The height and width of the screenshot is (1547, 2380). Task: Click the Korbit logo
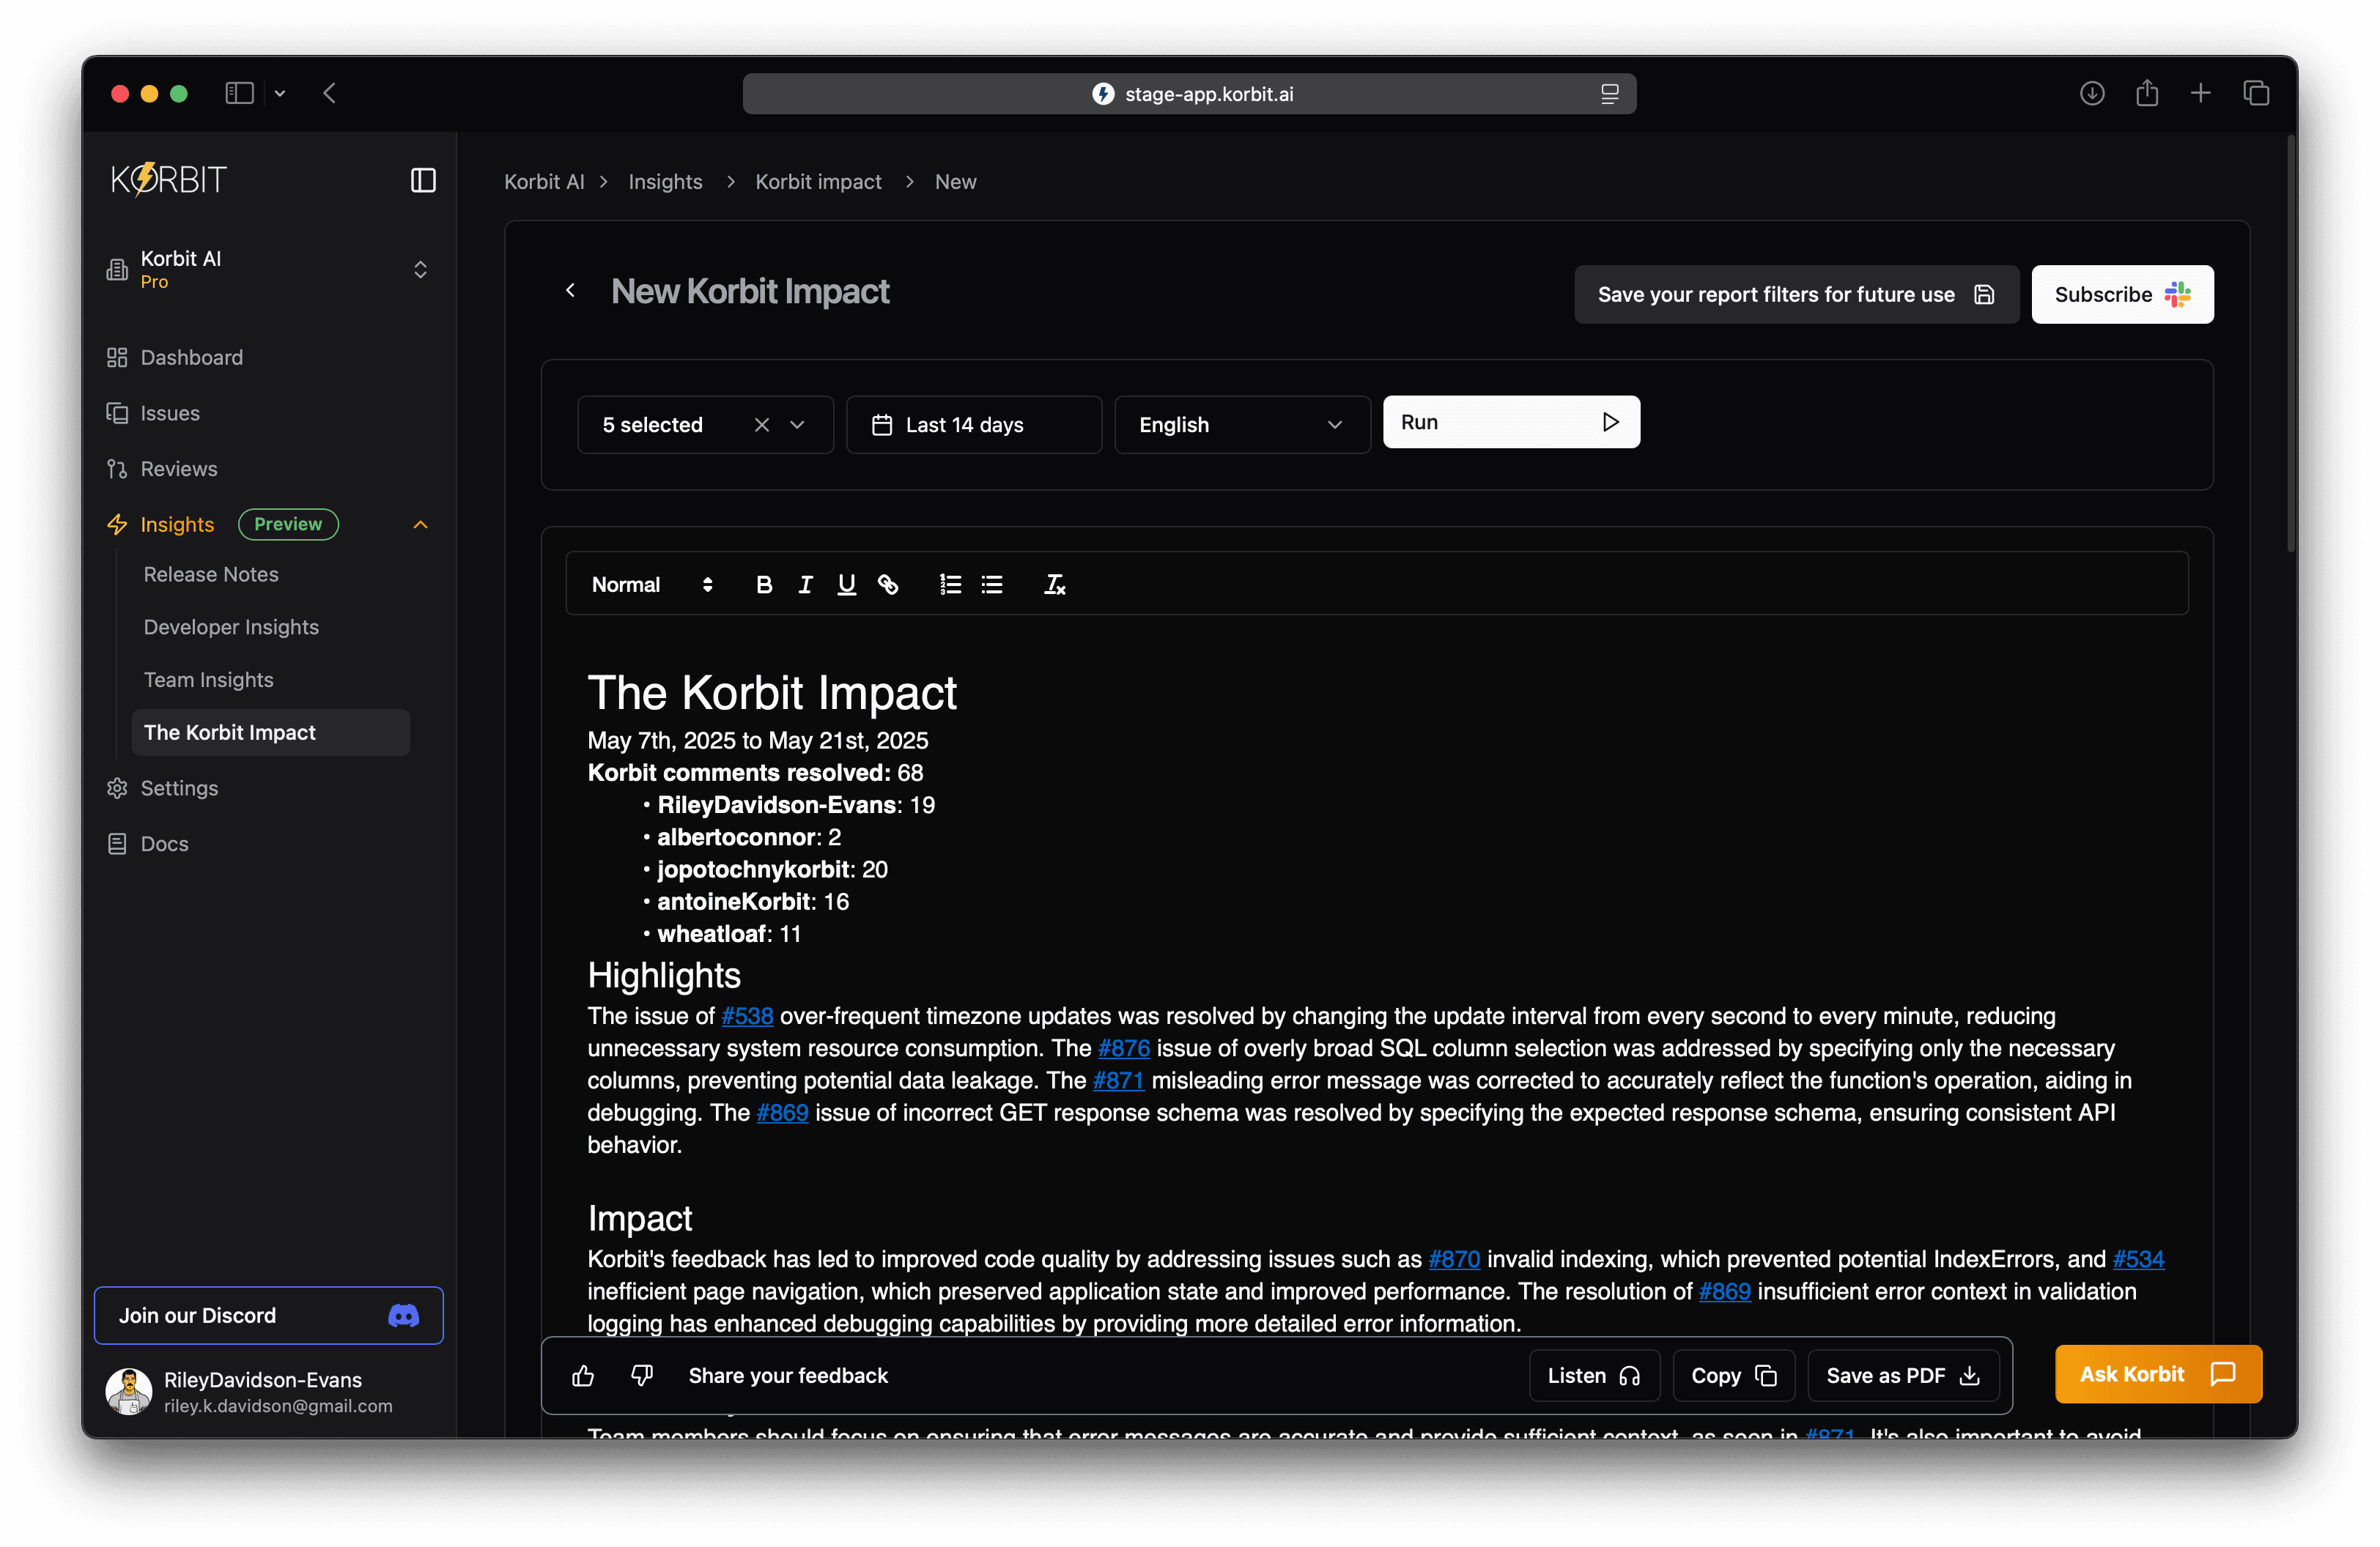click(169, 180)
